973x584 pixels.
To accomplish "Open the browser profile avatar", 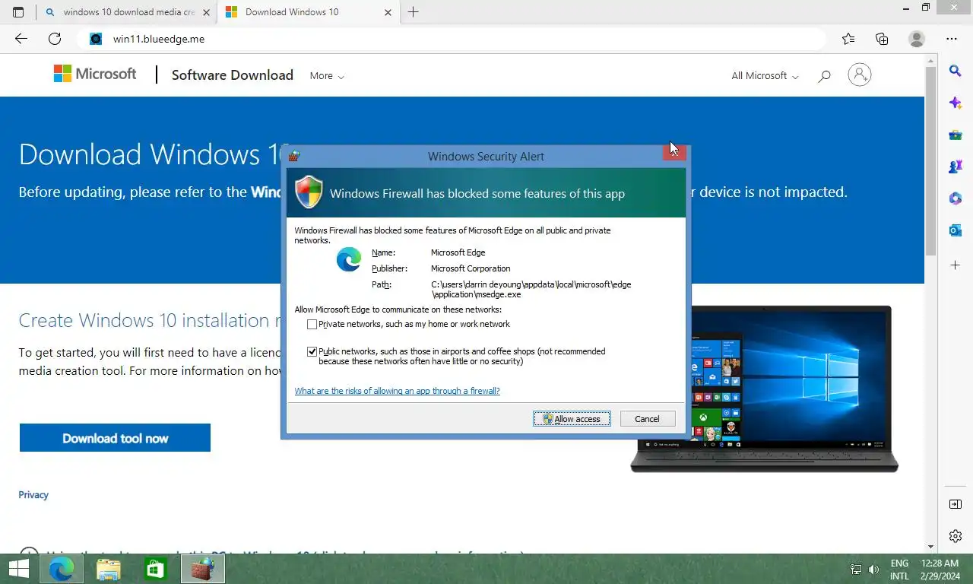I will click(917, 39).
